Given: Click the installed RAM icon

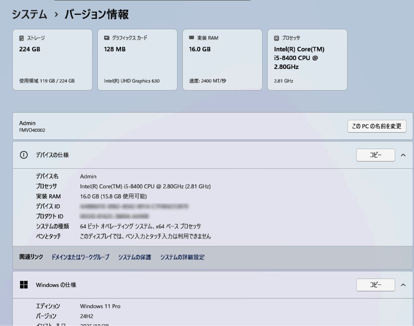Looking at the screenshot, I should coord(191,38).
